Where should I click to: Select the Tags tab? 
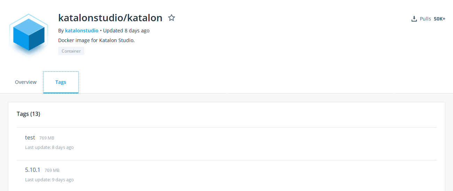61,82
